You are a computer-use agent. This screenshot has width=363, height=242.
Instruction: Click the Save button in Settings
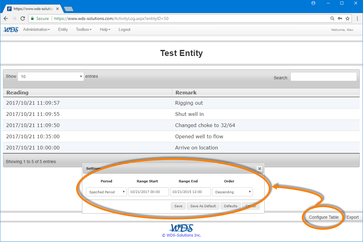click(178, 206)
